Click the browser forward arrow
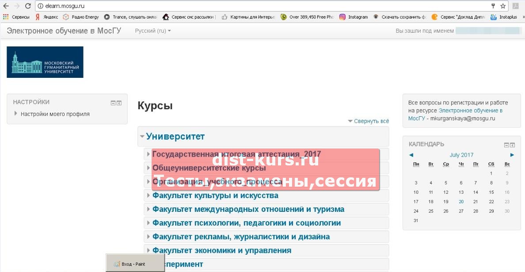The height and width of the screenshot is (272, 525). pos(17,6)
